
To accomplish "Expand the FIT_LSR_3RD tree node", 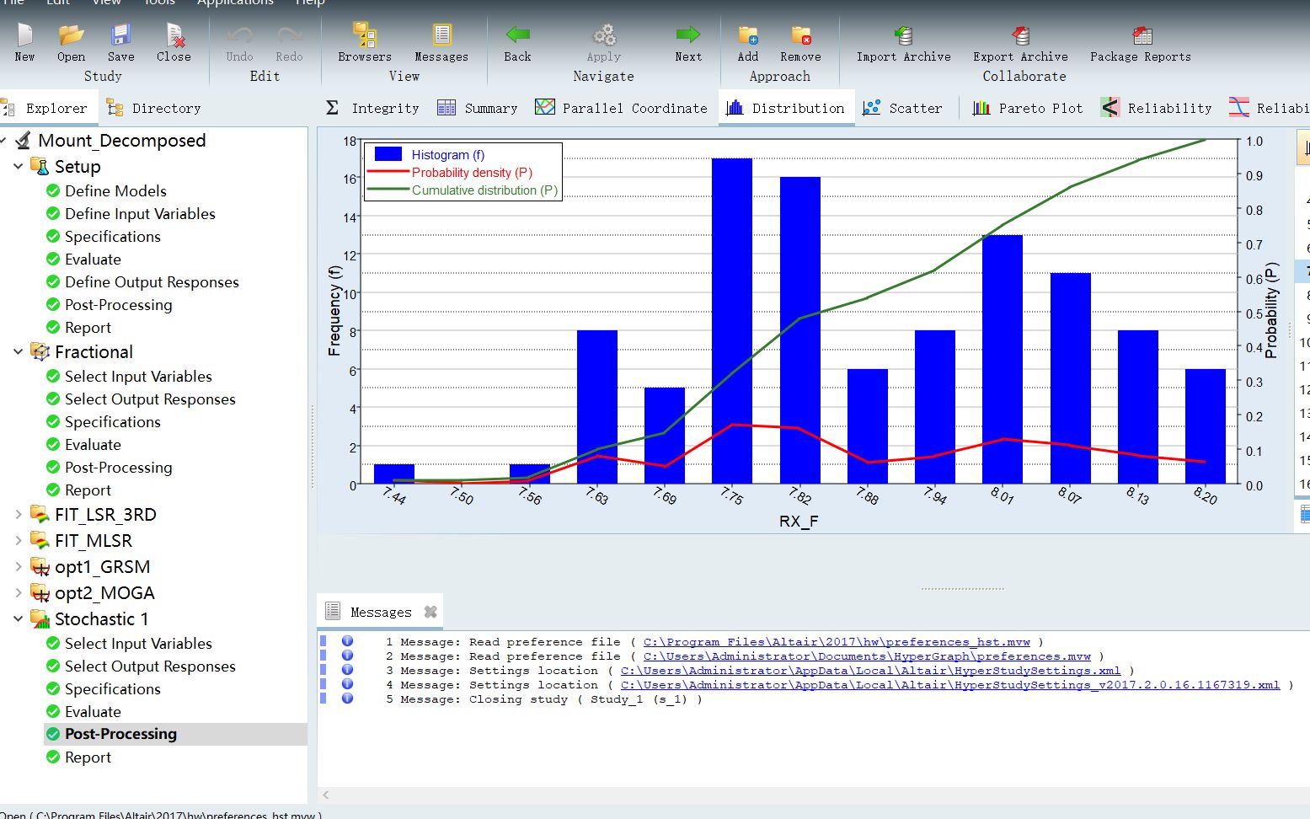I will click(x=18, y=514).
